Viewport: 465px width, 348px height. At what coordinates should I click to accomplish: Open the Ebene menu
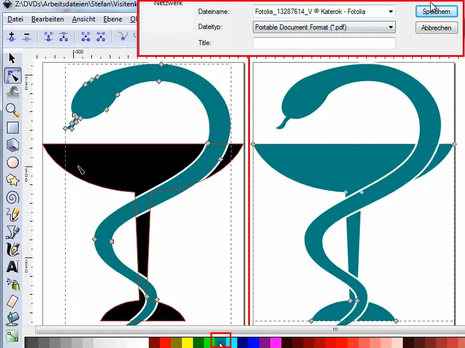pyautogui.click(x=113, y=19)
